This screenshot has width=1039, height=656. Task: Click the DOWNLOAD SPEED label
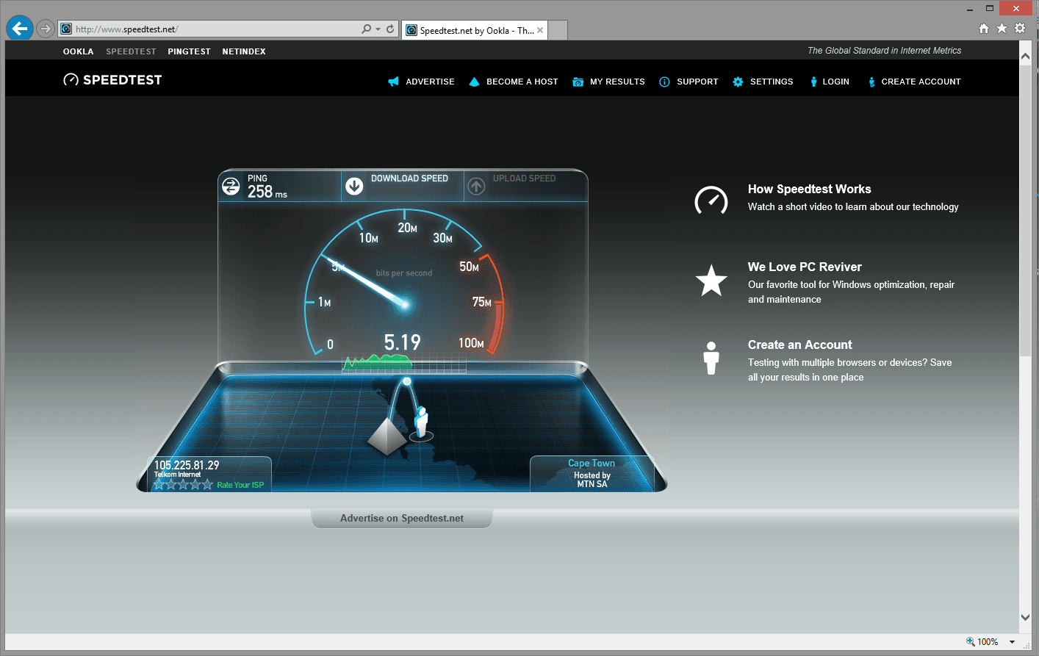(409, 179)
